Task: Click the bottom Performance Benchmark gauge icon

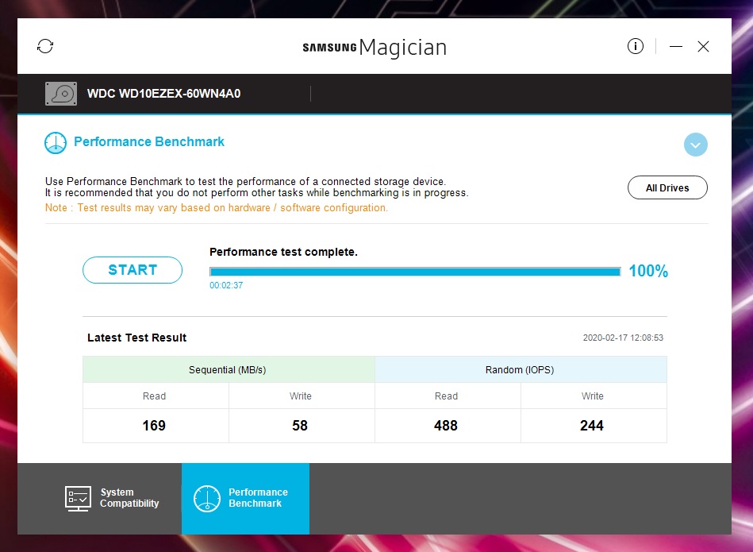Action: tap(207, 498)
